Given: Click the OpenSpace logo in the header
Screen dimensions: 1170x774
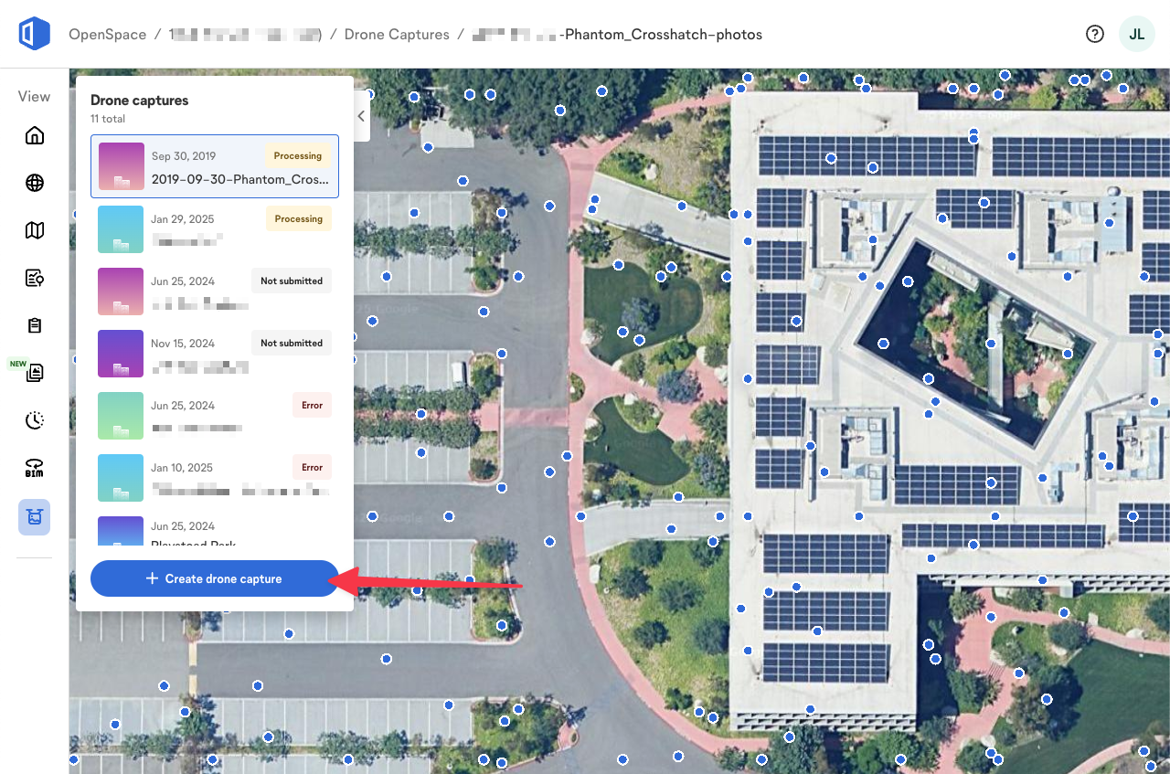Looking at the screenshot, I should click(34, 34).
